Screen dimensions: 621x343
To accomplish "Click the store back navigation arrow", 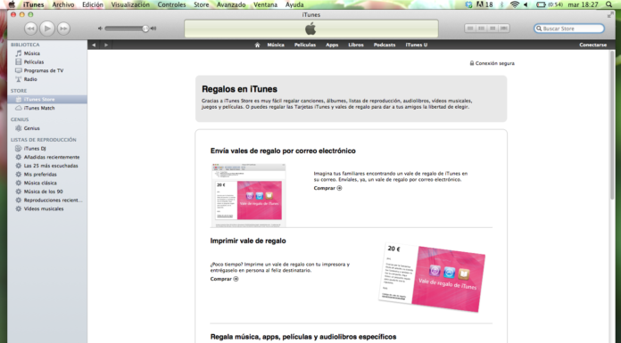I will click(94, 45).
